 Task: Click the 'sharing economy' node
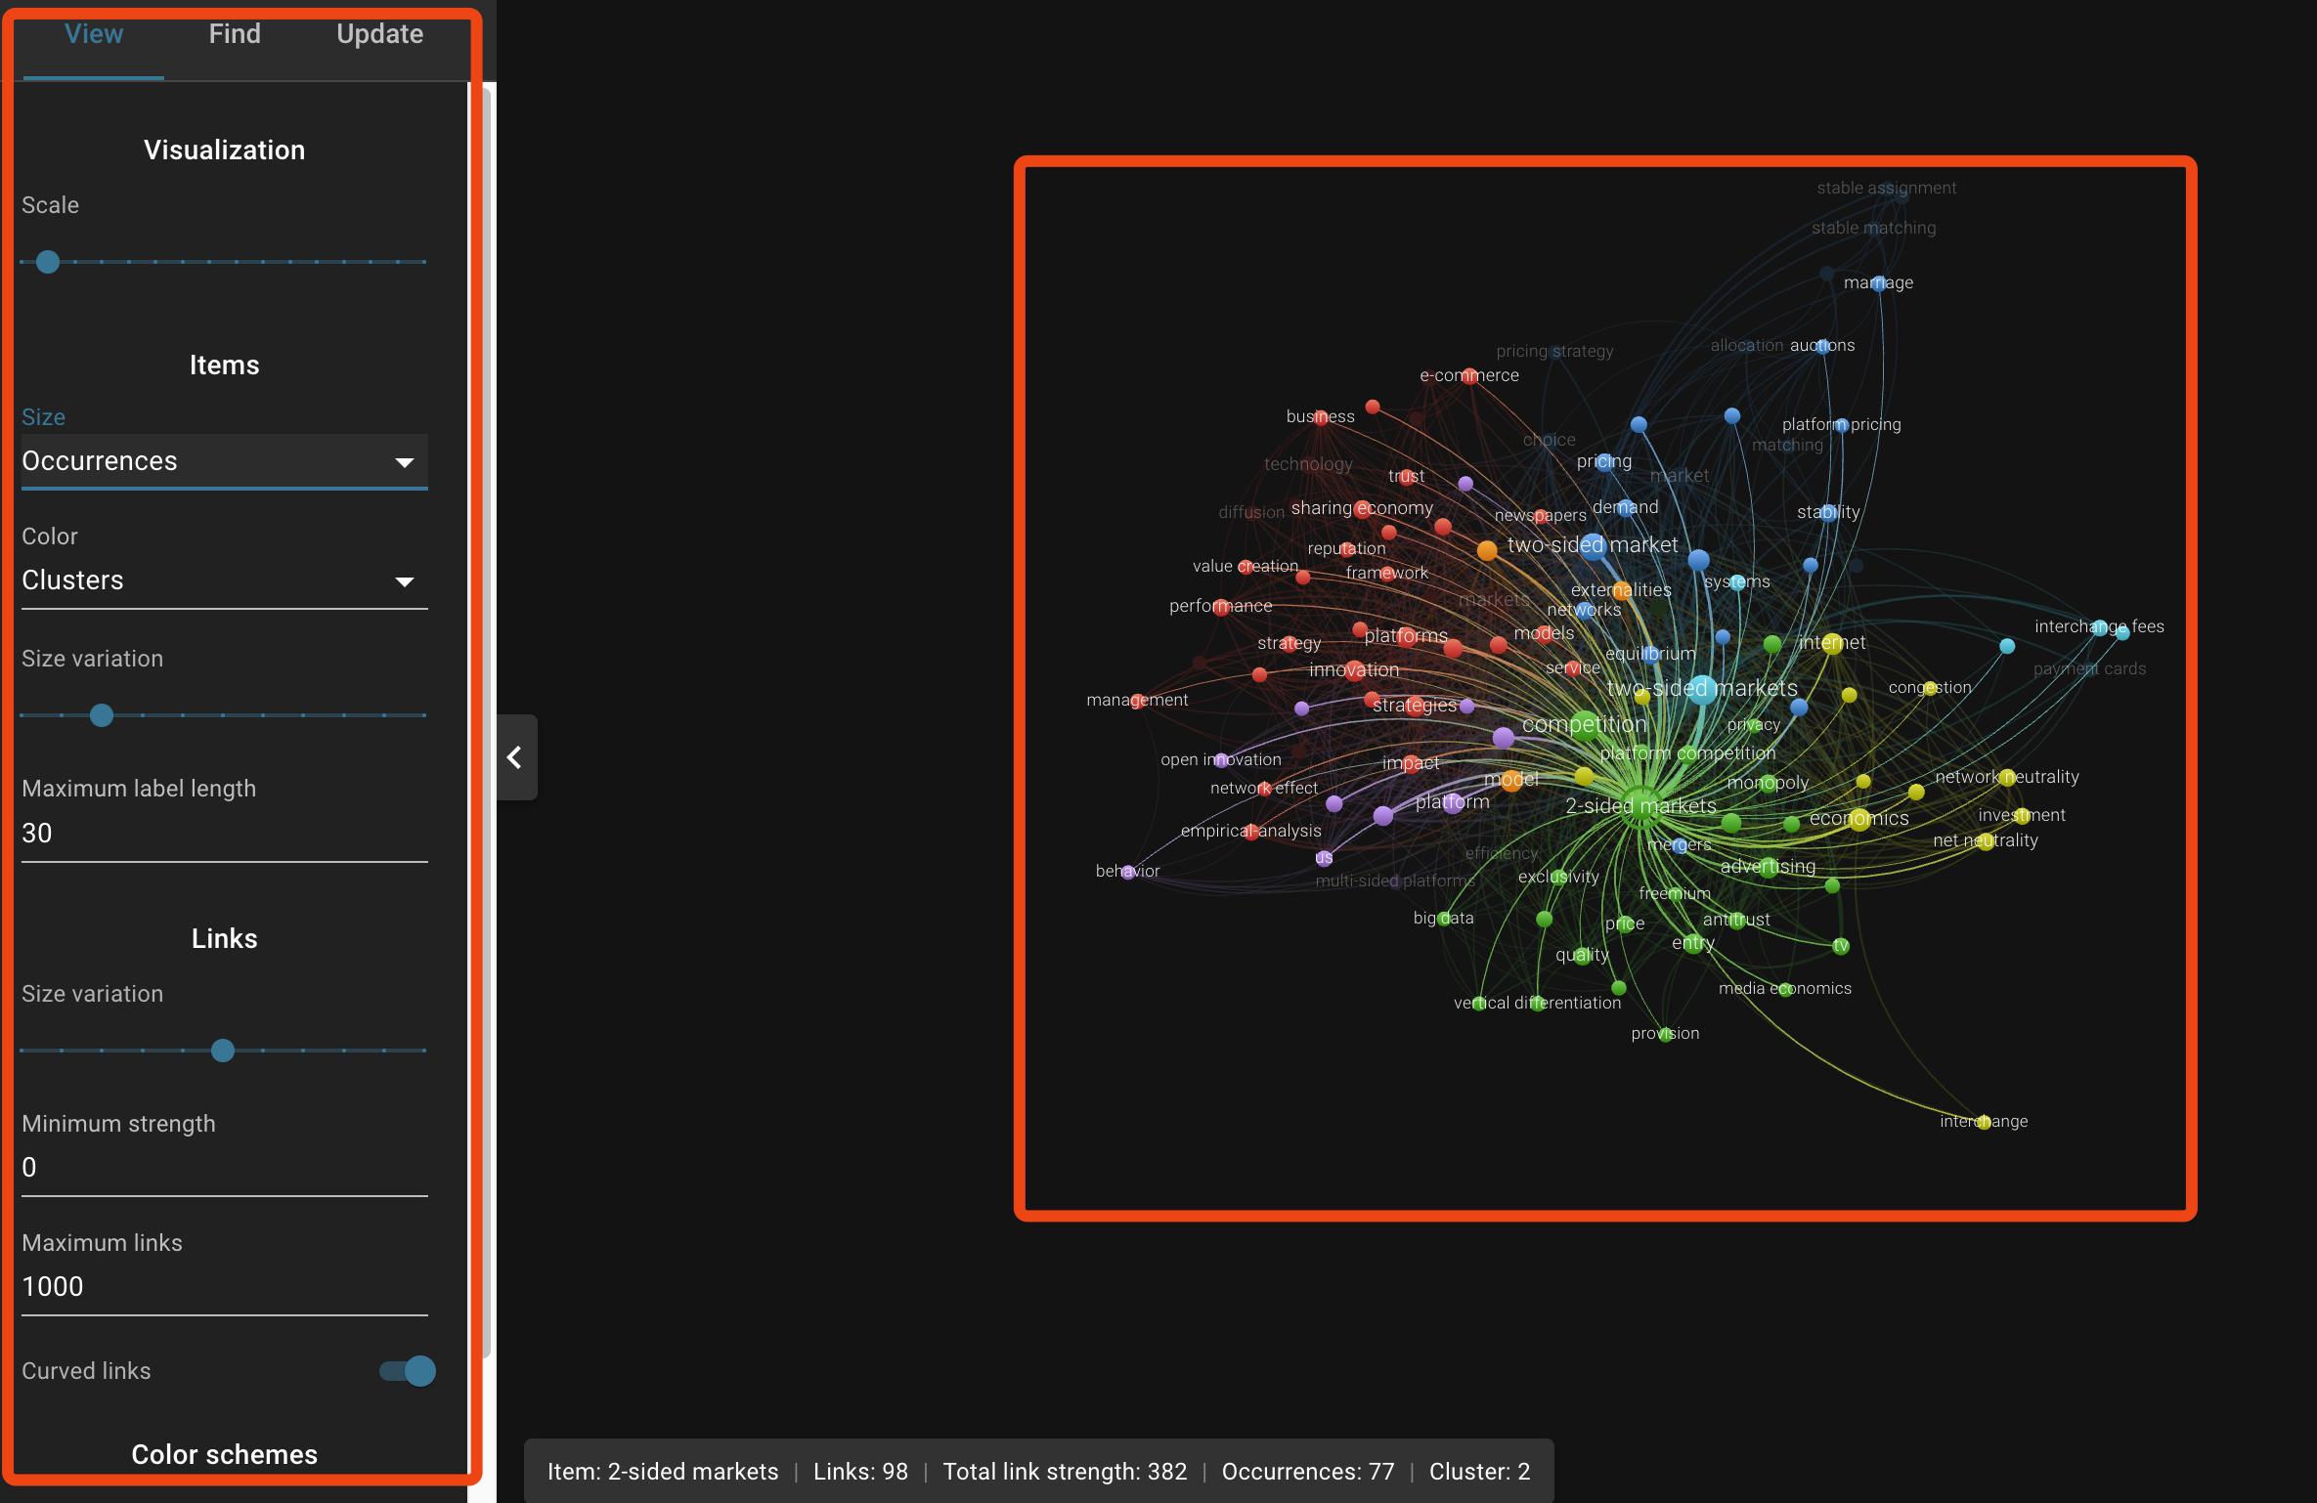(x=1363, y=509)
